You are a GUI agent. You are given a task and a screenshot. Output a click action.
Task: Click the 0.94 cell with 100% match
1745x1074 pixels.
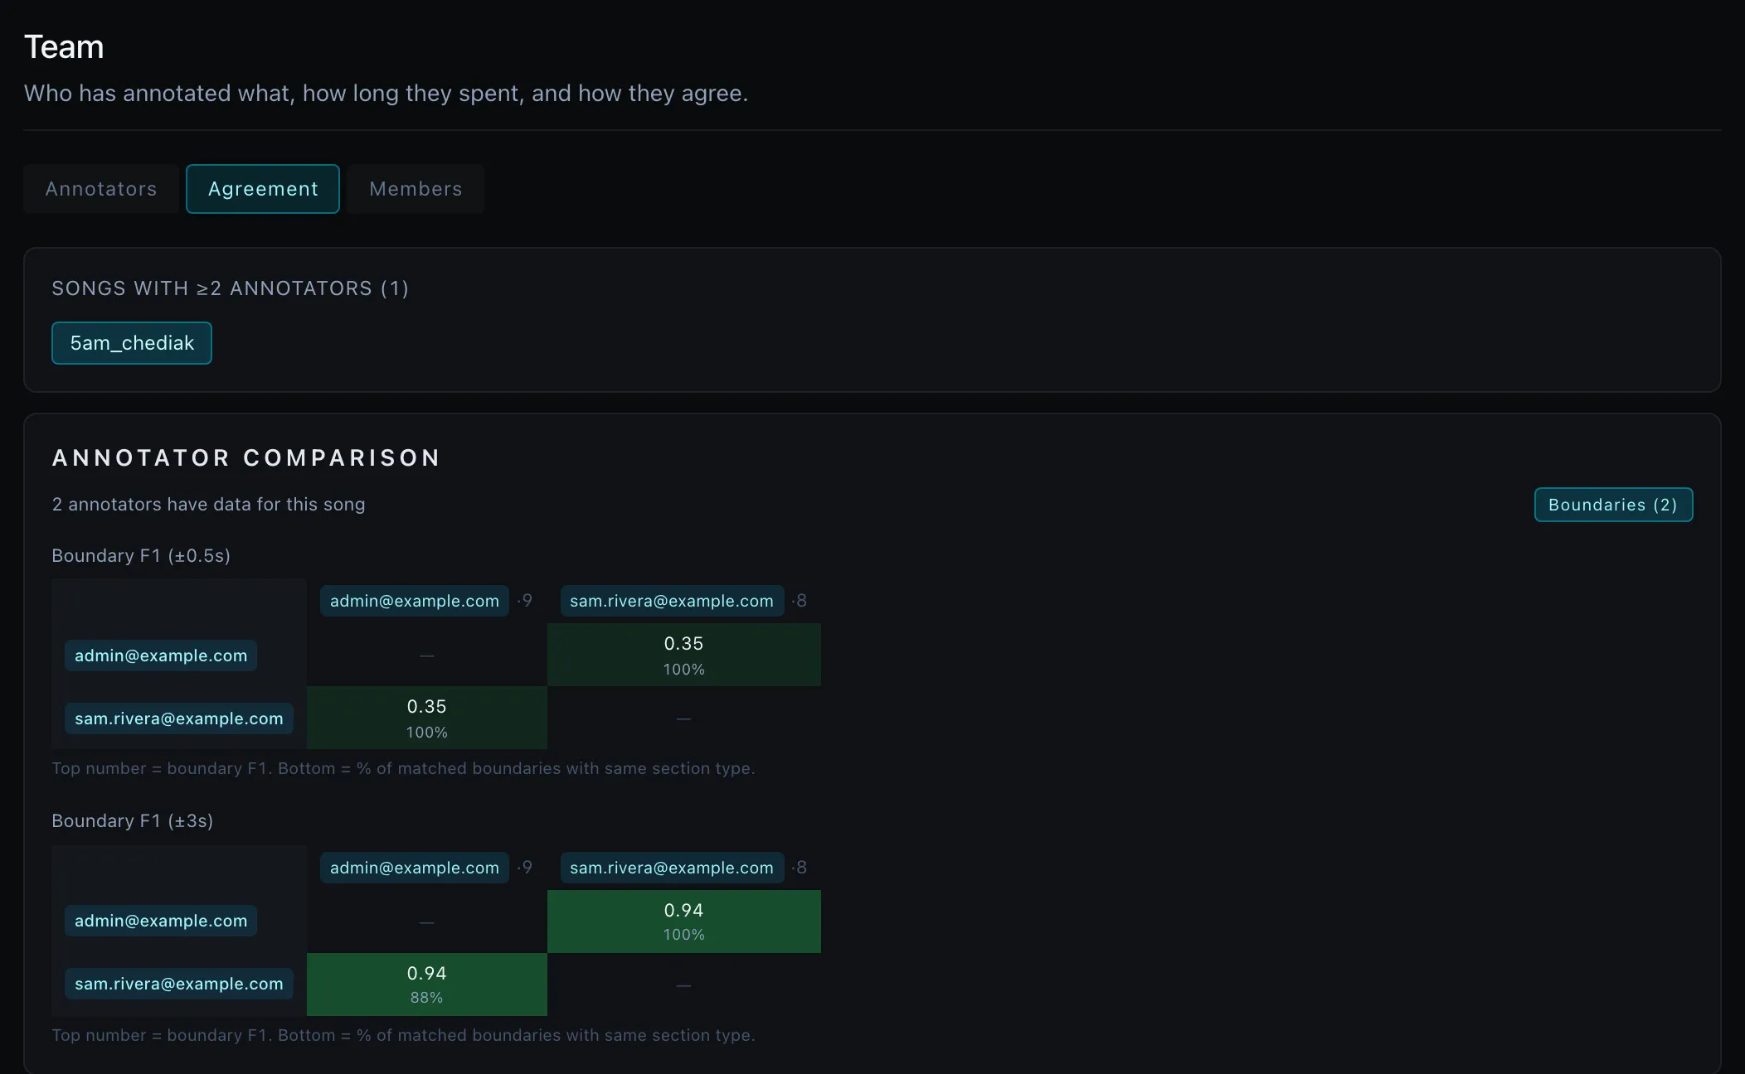(x=684, y=922)
